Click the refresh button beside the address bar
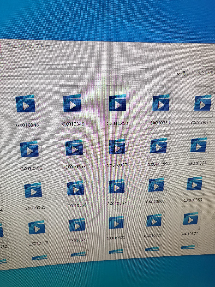The image size is (215, 287). (184, 73)
